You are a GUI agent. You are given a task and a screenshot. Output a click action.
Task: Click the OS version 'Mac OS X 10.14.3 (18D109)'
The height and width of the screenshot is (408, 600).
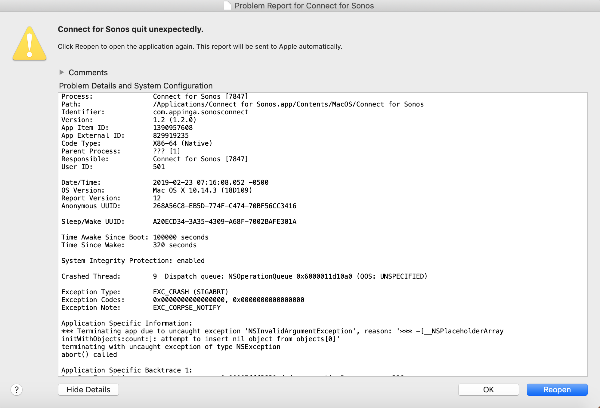tap(203, 190)
